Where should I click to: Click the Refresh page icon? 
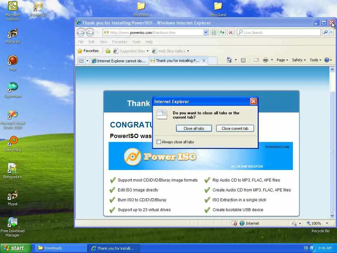coord(222,33)
